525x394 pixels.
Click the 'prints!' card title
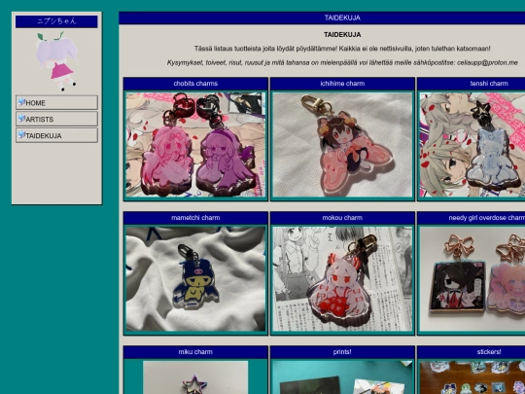(342, 352)
